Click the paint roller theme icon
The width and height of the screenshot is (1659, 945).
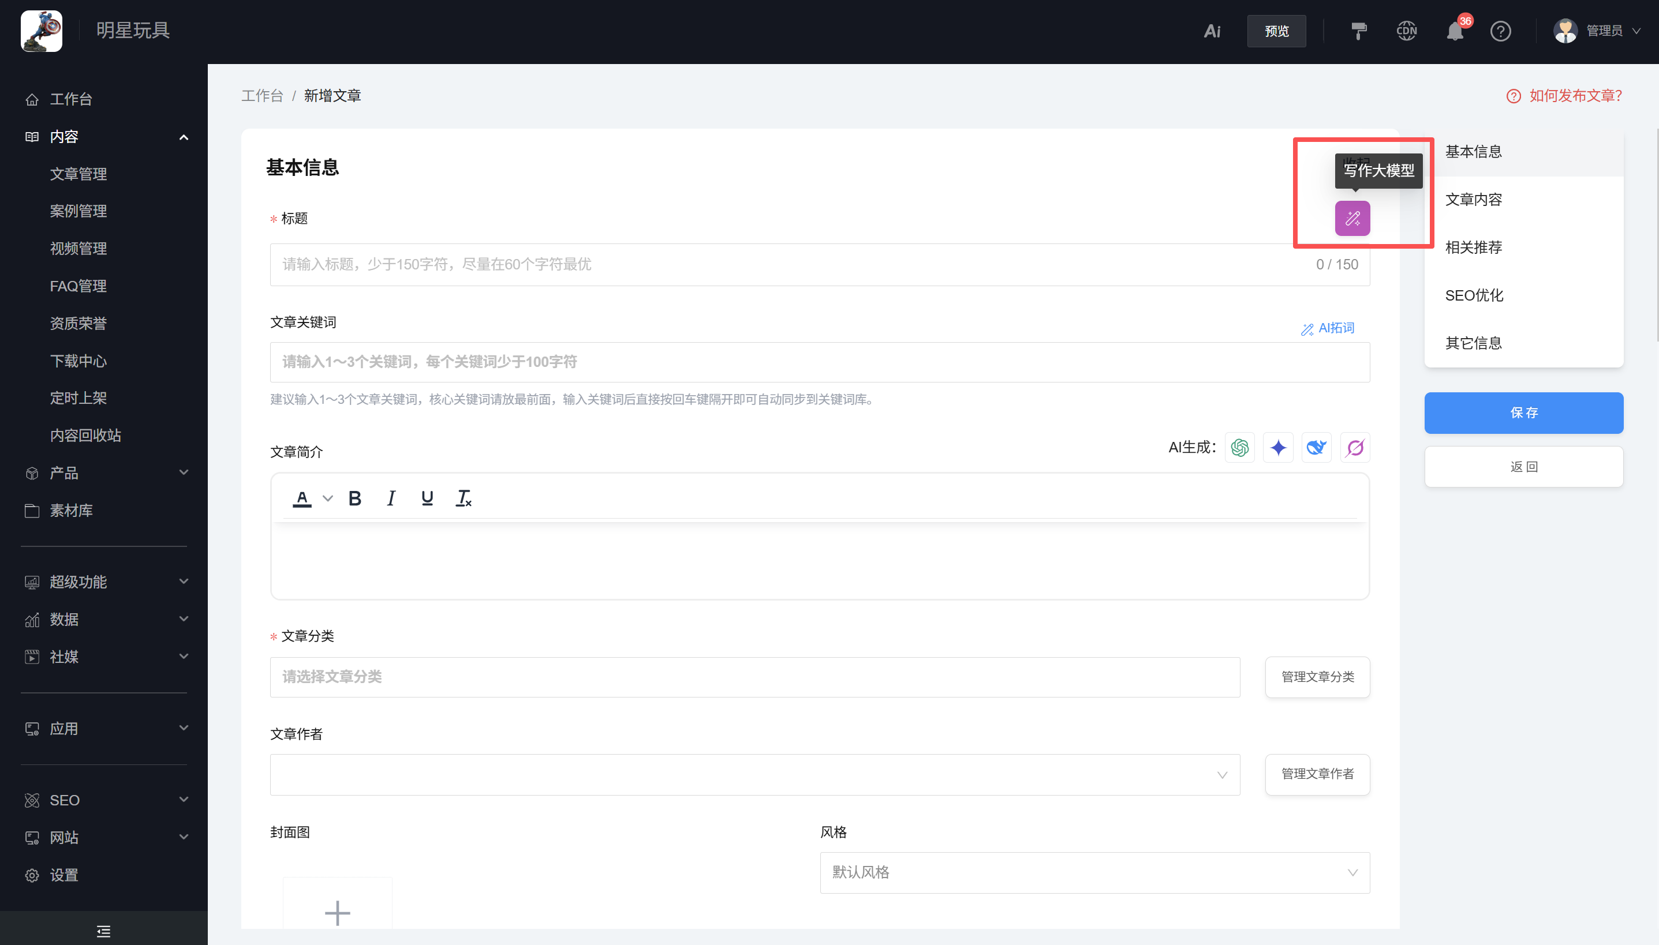tap(1358, 31)
